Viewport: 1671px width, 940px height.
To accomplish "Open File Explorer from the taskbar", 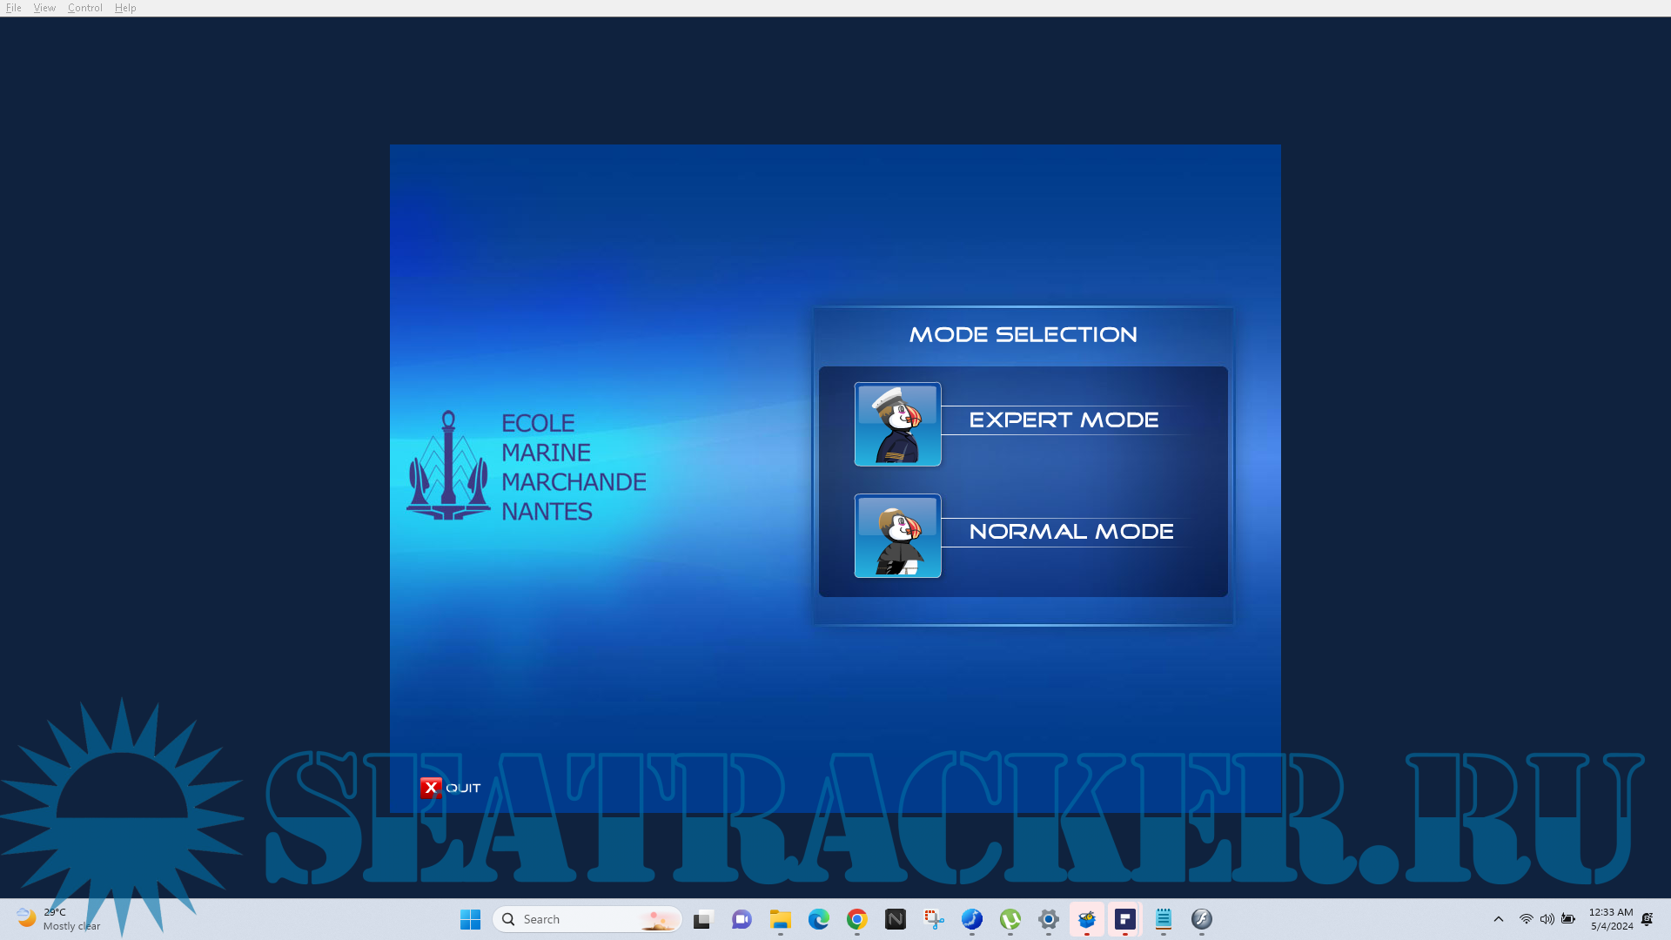I will click(781, 919).
